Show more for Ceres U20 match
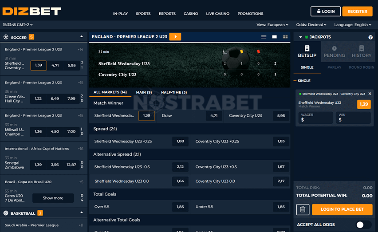The width and height of the screenshot is (378, 232). coord(53,198)
